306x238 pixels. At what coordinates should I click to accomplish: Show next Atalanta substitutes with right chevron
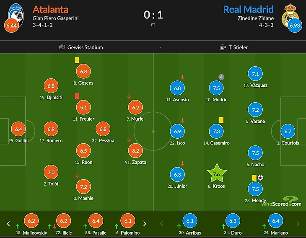pyautogui.click(x=145, y=224)
